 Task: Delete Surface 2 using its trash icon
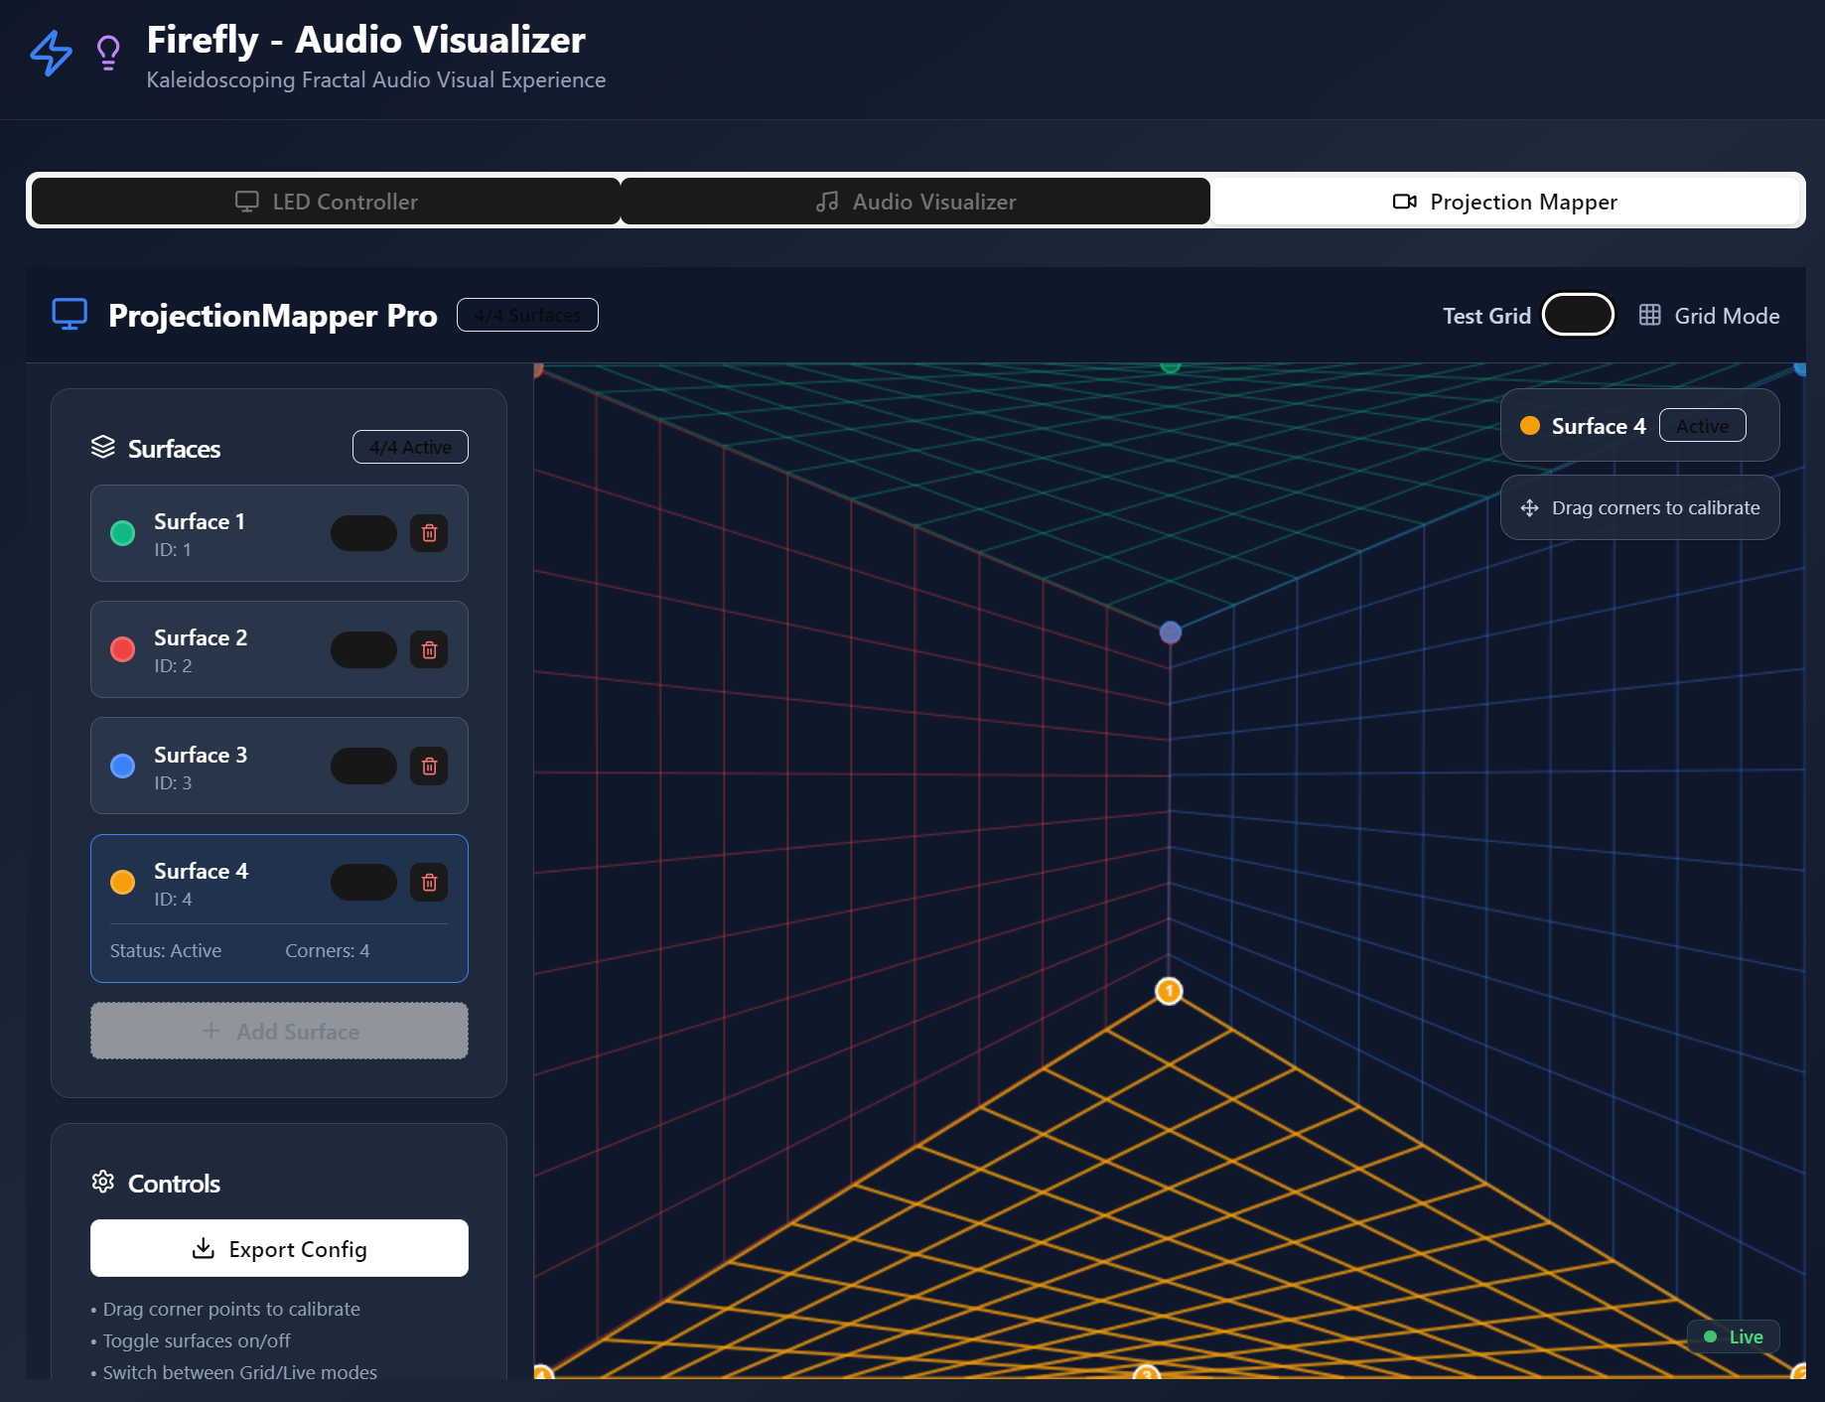point(429,649)
